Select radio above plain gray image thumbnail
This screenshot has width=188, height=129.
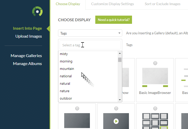coord(77,108)
